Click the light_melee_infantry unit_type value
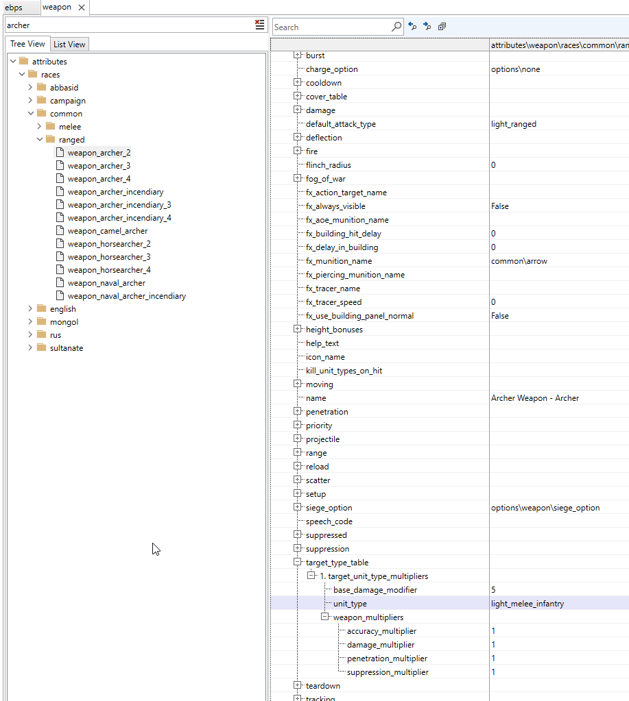 (527, 604)
